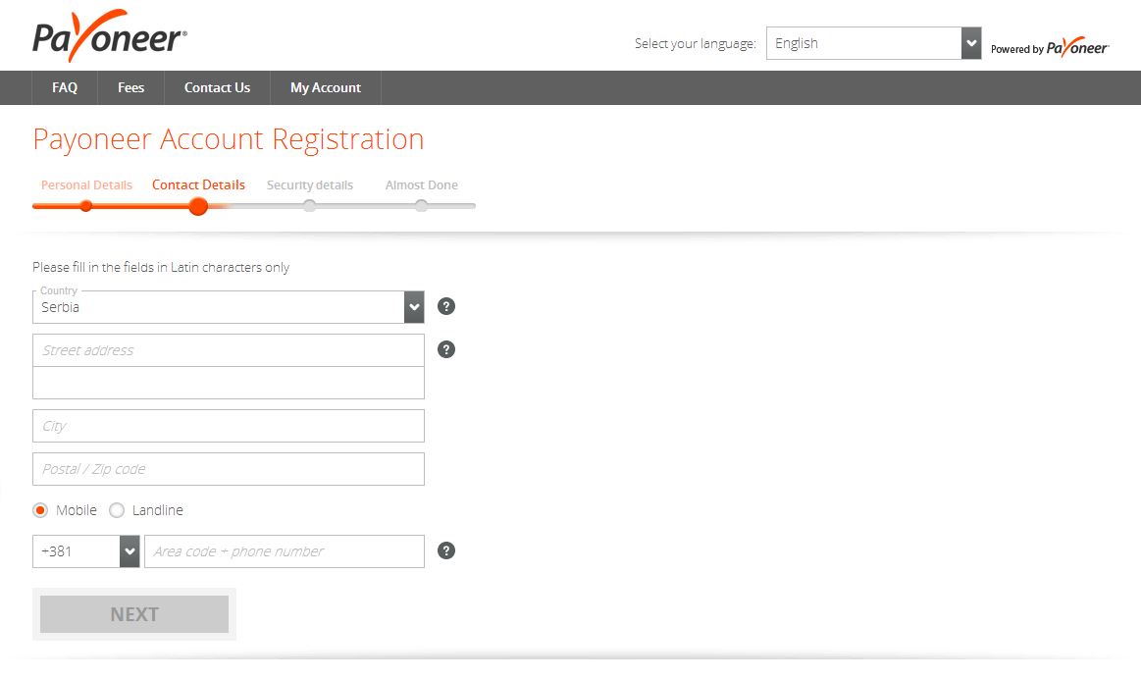Click the help icon beside Country field

point(446,306)
